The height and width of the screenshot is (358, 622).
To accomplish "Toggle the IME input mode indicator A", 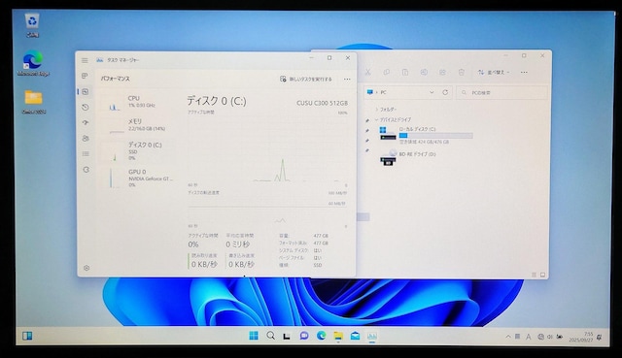I will pos(529,337).
